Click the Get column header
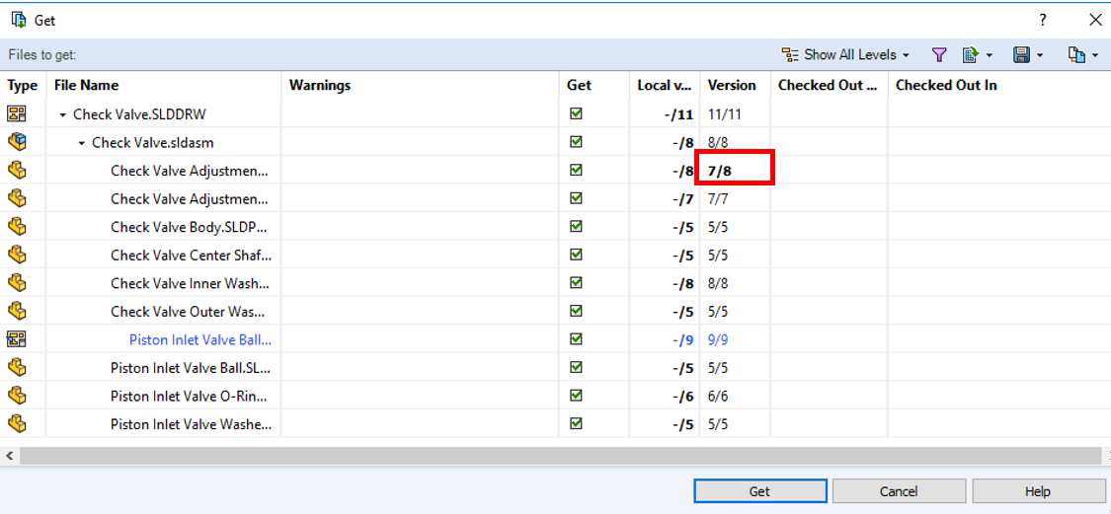Screen dimensions: 1111x514 click(x=595, y=86)
